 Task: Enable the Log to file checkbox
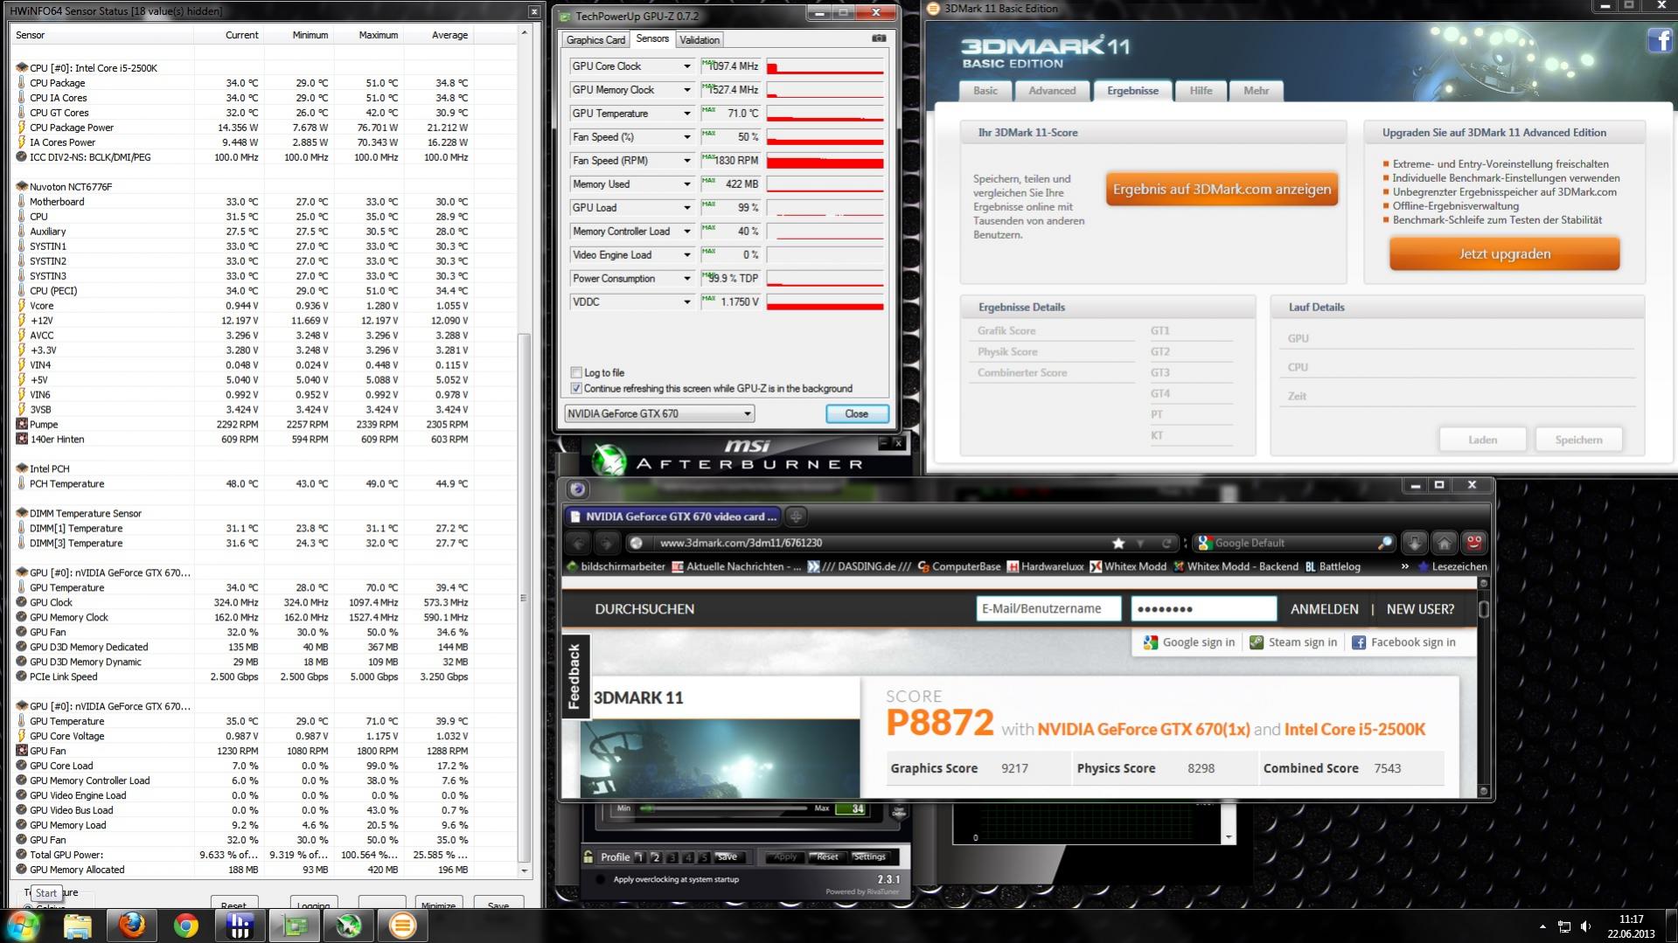tap(576, 373)
